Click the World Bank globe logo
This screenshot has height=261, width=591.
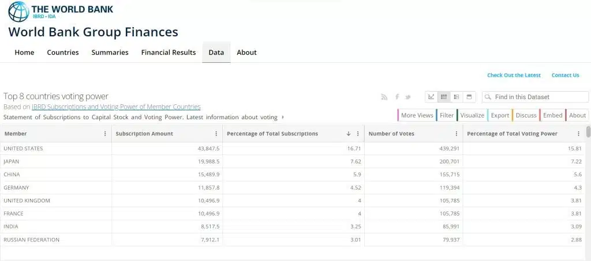click(x=18, y=12)
